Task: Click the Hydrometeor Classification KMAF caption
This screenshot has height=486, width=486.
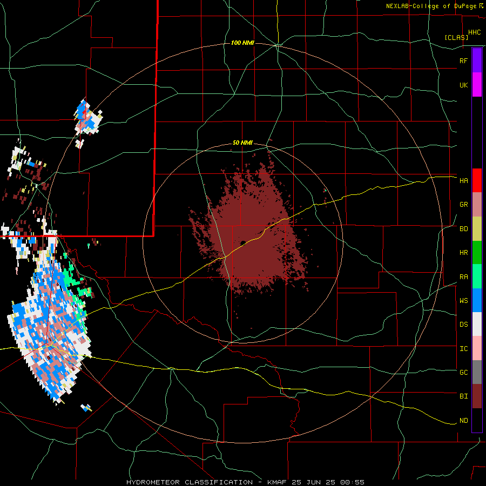Action: point(245,482)
